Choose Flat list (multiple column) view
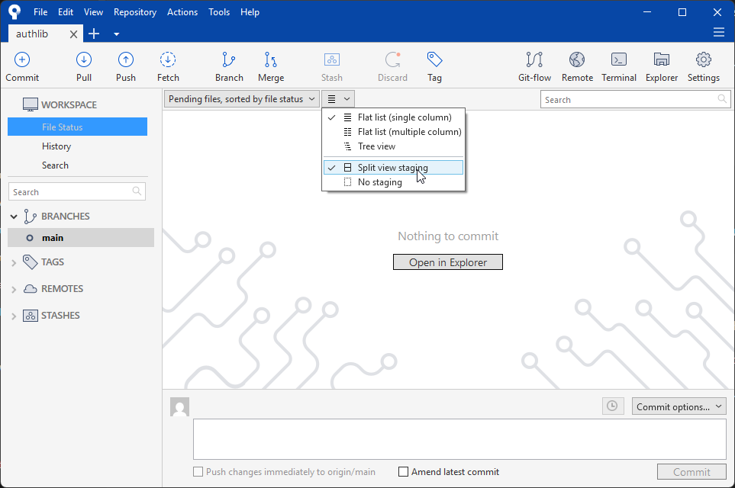This screenshot has height=488, width=735. click(x=393, y=132)
